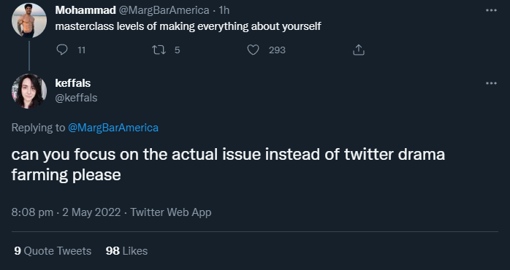Screen dimensions: 510x270
Task: Open more options on Mohammad's tweet
Action: pos(491,10)
